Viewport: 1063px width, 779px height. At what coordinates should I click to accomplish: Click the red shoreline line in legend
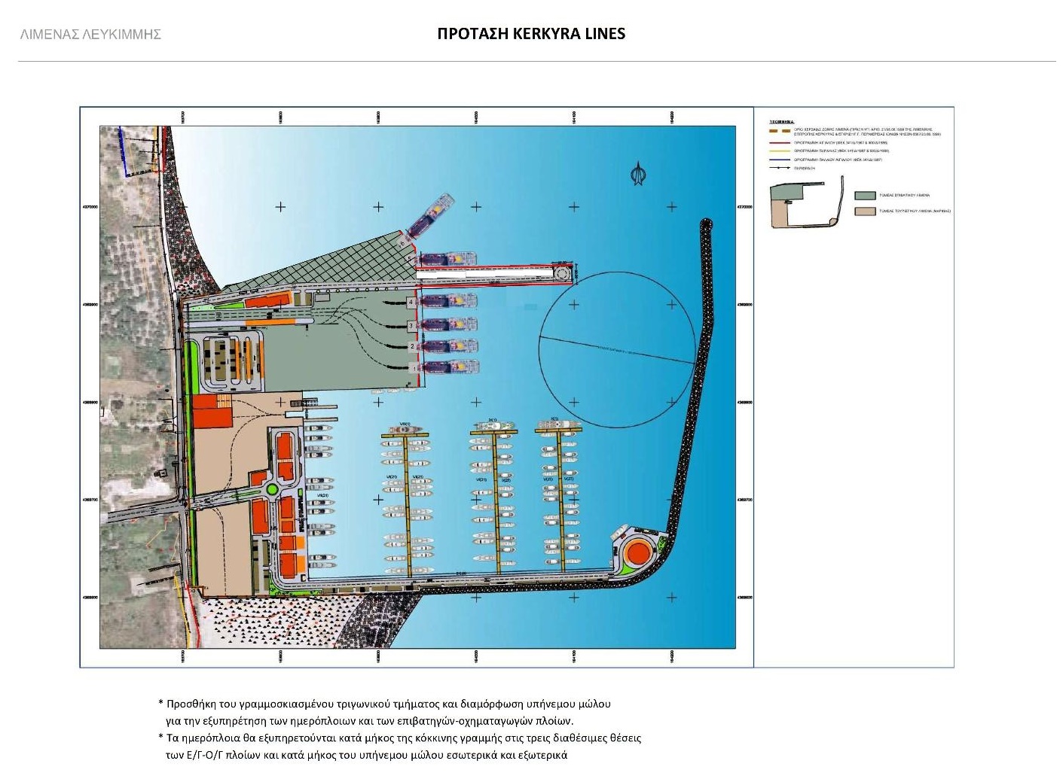[780, 142]
